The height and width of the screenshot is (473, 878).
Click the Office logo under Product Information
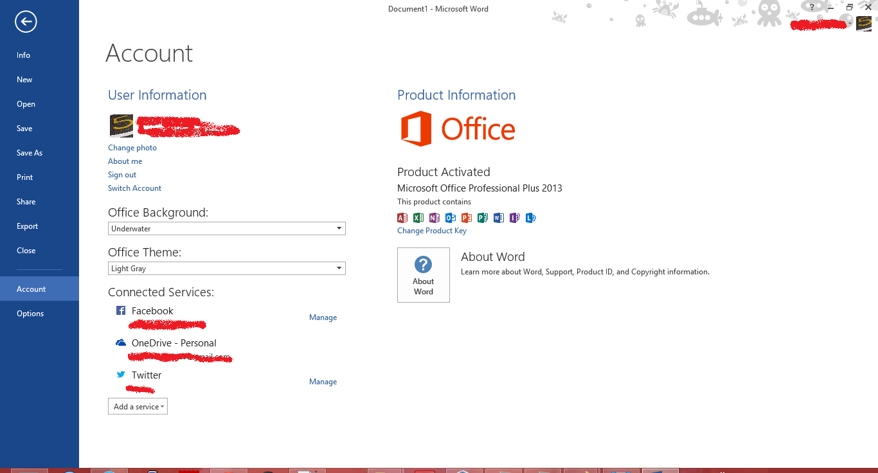(458, 129)
